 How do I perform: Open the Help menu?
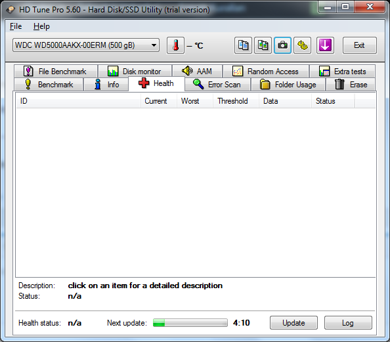[x=41, y=26]
